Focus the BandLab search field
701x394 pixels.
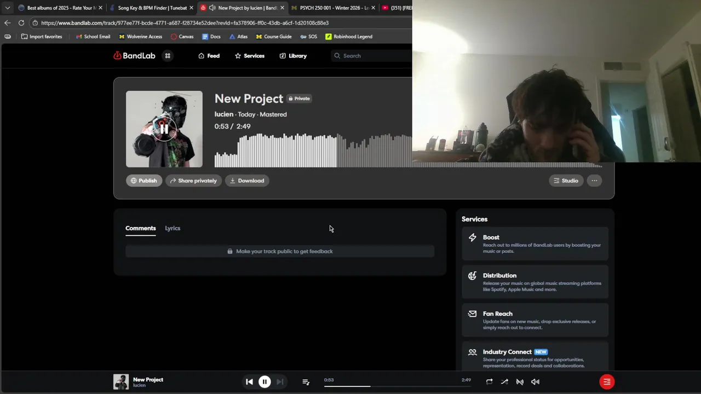(x=372, y=56)
